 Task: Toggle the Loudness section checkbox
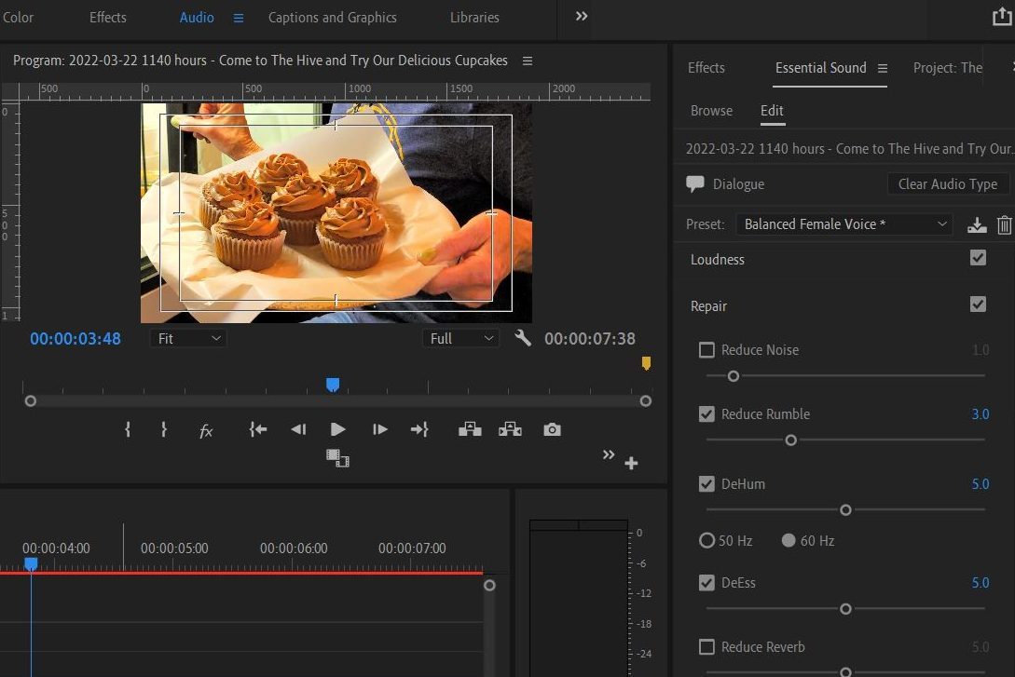click(978, 258)
